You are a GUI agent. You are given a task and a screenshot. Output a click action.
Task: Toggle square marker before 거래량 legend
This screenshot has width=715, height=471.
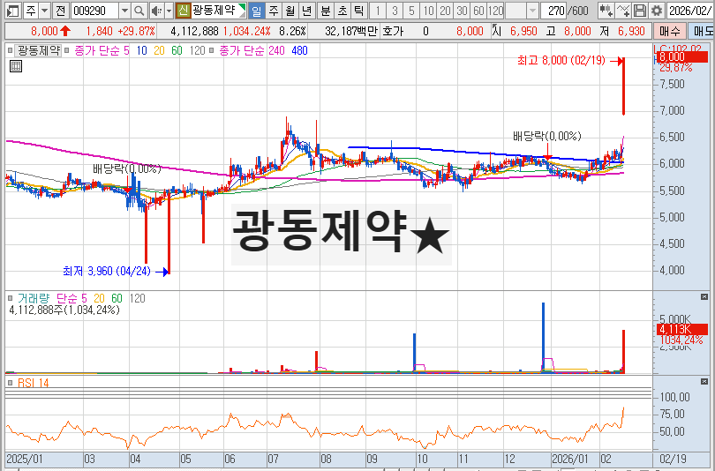pos(10,298)
